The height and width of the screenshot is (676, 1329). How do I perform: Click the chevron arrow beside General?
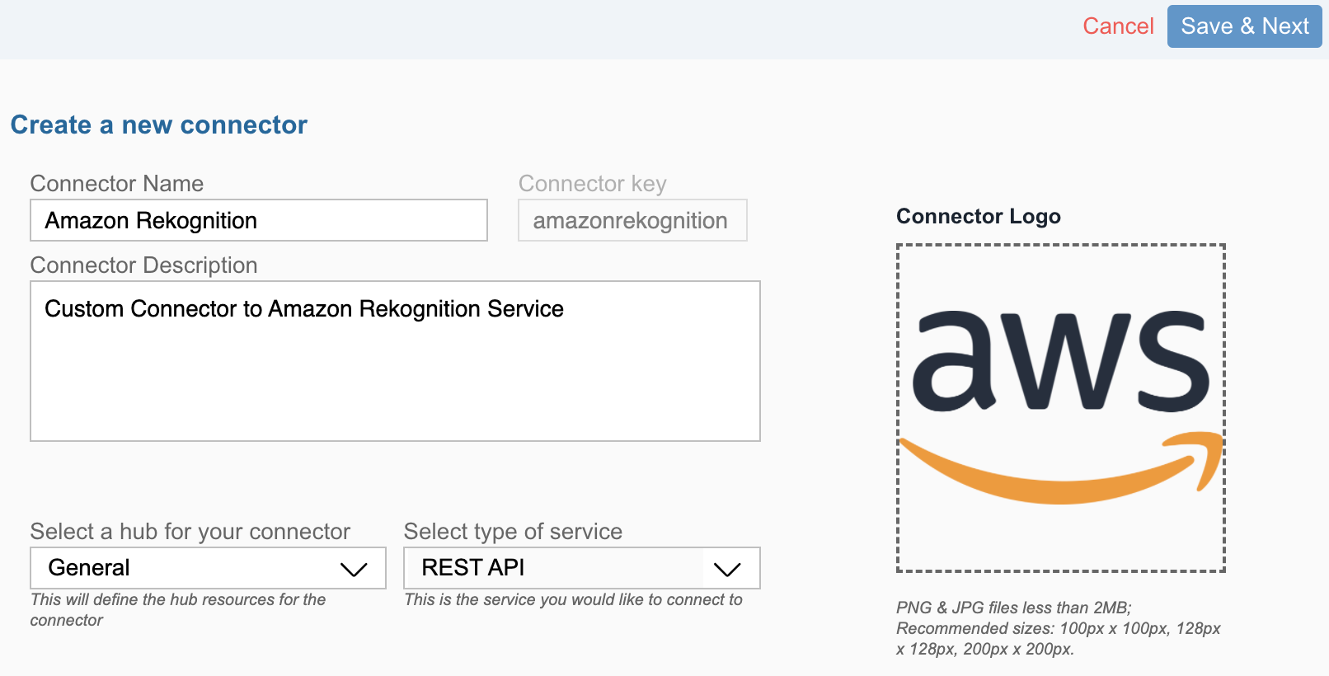(x=354, y=570)
